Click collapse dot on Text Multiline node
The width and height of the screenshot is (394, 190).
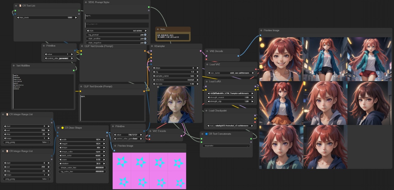14,66
